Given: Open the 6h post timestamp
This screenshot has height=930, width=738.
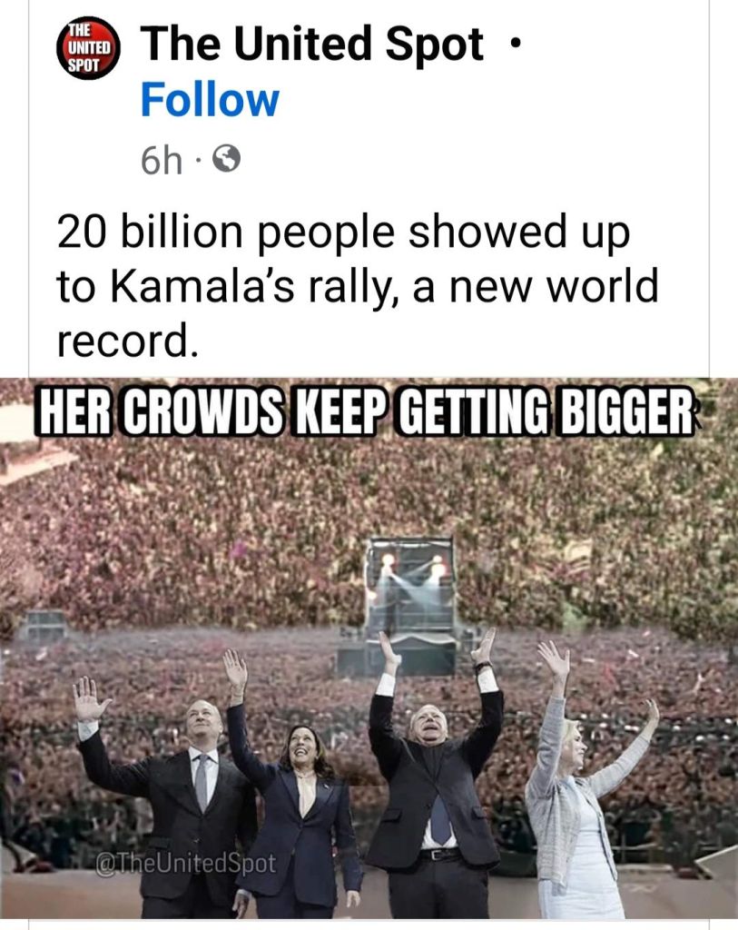Looking at the screenshot, I should click(162, 160).
